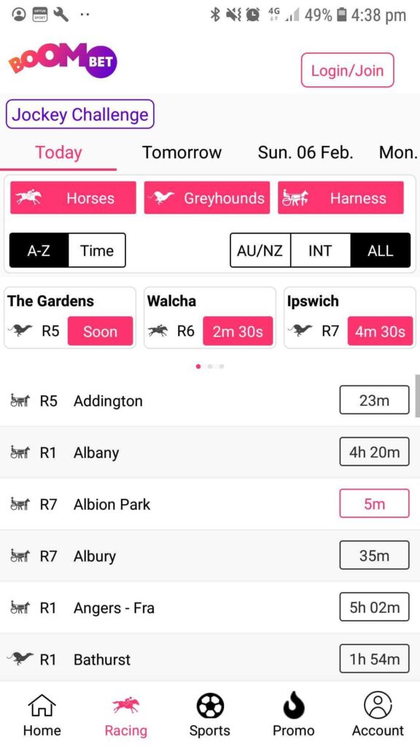Select the Harness racing icon
The width and height of the screenshot is (420, 747).
tap(297, 198)
